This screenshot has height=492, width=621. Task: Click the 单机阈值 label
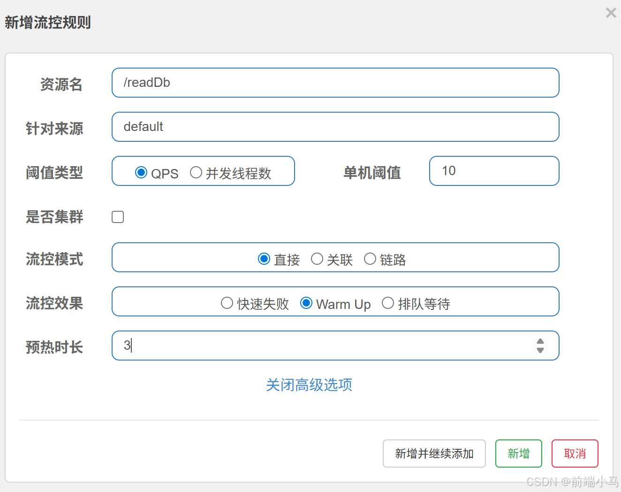[372, 173]
